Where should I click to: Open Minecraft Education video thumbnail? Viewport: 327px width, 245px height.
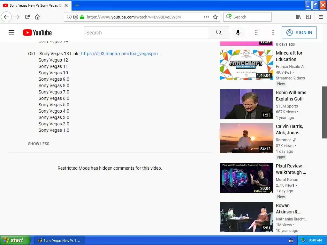click(x=246, y=64)
